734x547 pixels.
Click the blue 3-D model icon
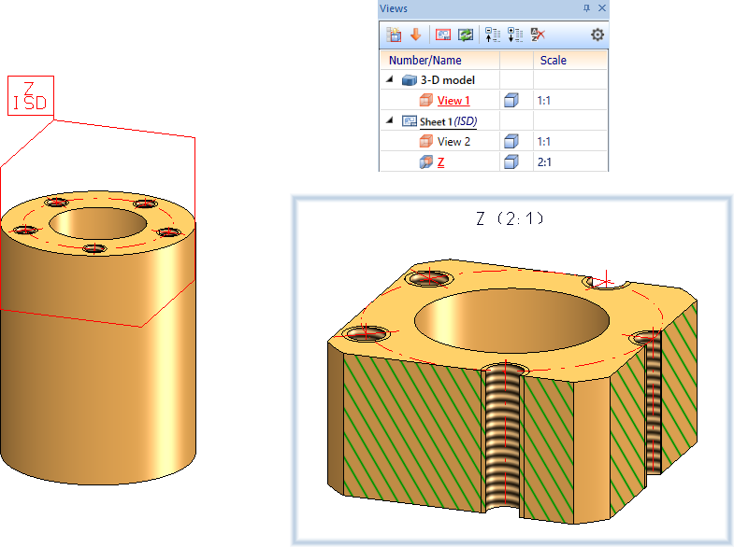point(410,80)
